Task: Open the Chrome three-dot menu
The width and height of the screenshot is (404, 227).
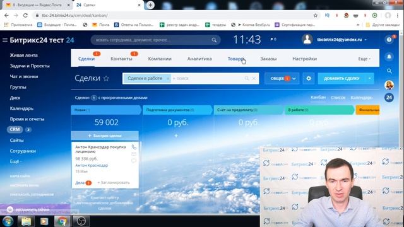Action: (x=398, y=15)
